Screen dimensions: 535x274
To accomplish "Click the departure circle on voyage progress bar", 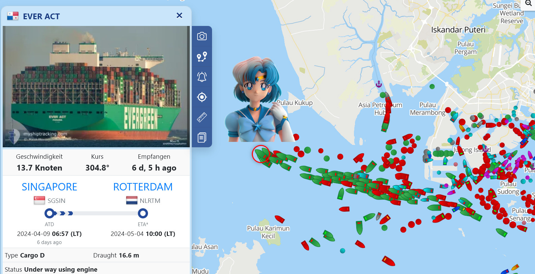I will click(x=50, y=213).
